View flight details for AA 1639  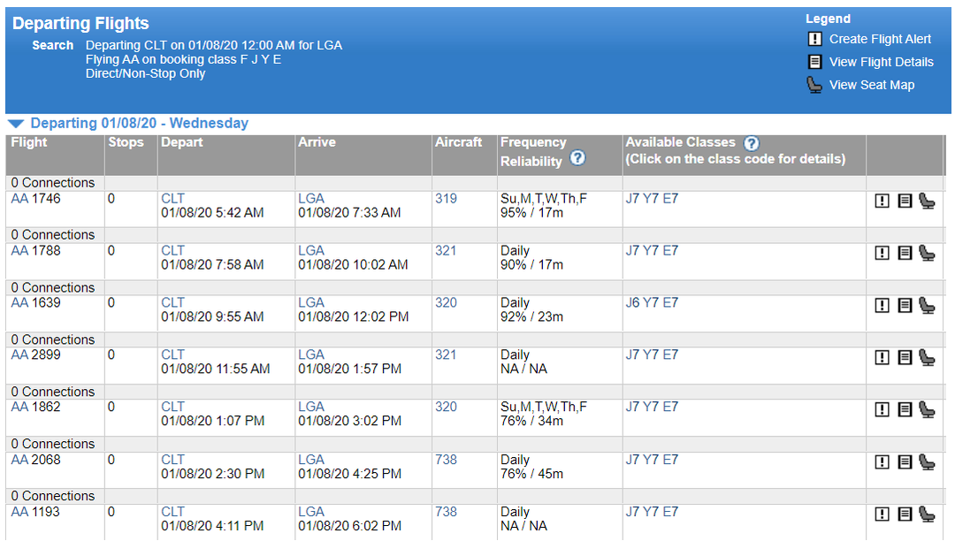pos(905,305)
